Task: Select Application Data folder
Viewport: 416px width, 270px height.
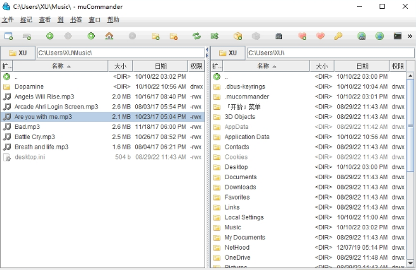Action: (x=309, y=137)
